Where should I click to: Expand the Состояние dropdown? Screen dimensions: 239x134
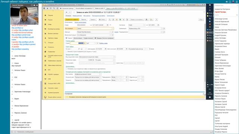point(145,25)
